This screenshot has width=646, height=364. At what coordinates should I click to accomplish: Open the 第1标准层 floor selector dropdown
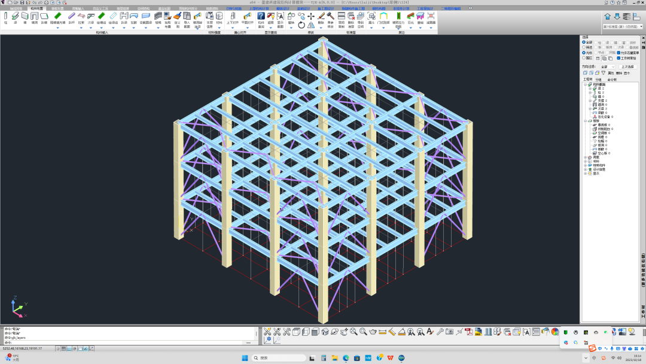click(x=623, y=26)
